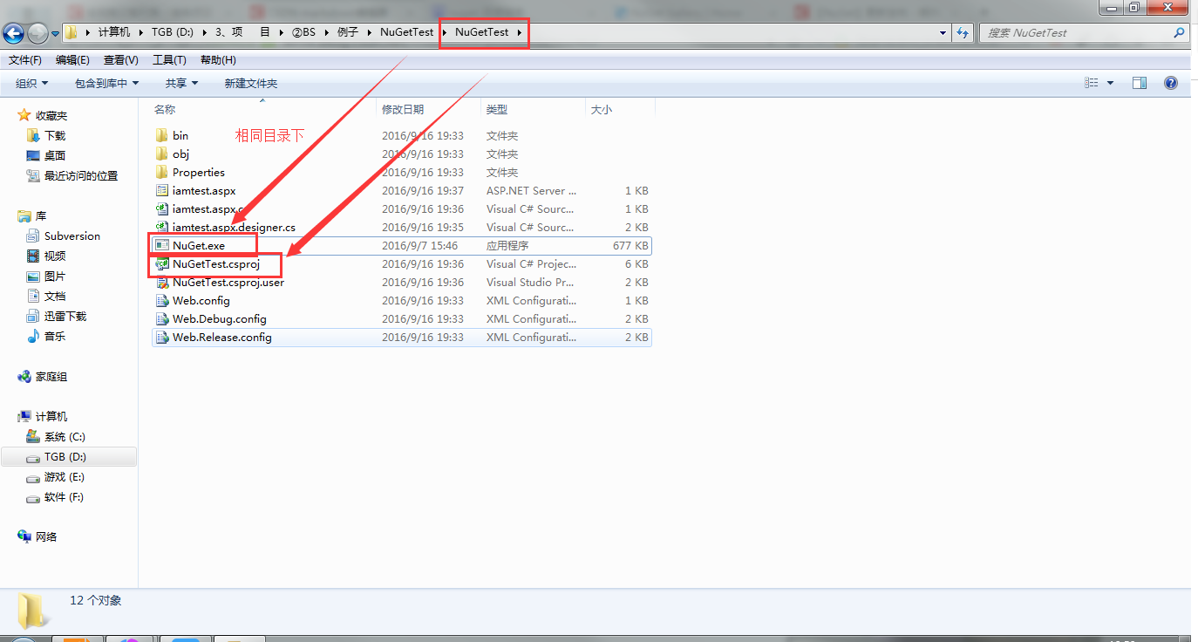
Task: Open the 共享 dropdown
Action: coord(181,83)
